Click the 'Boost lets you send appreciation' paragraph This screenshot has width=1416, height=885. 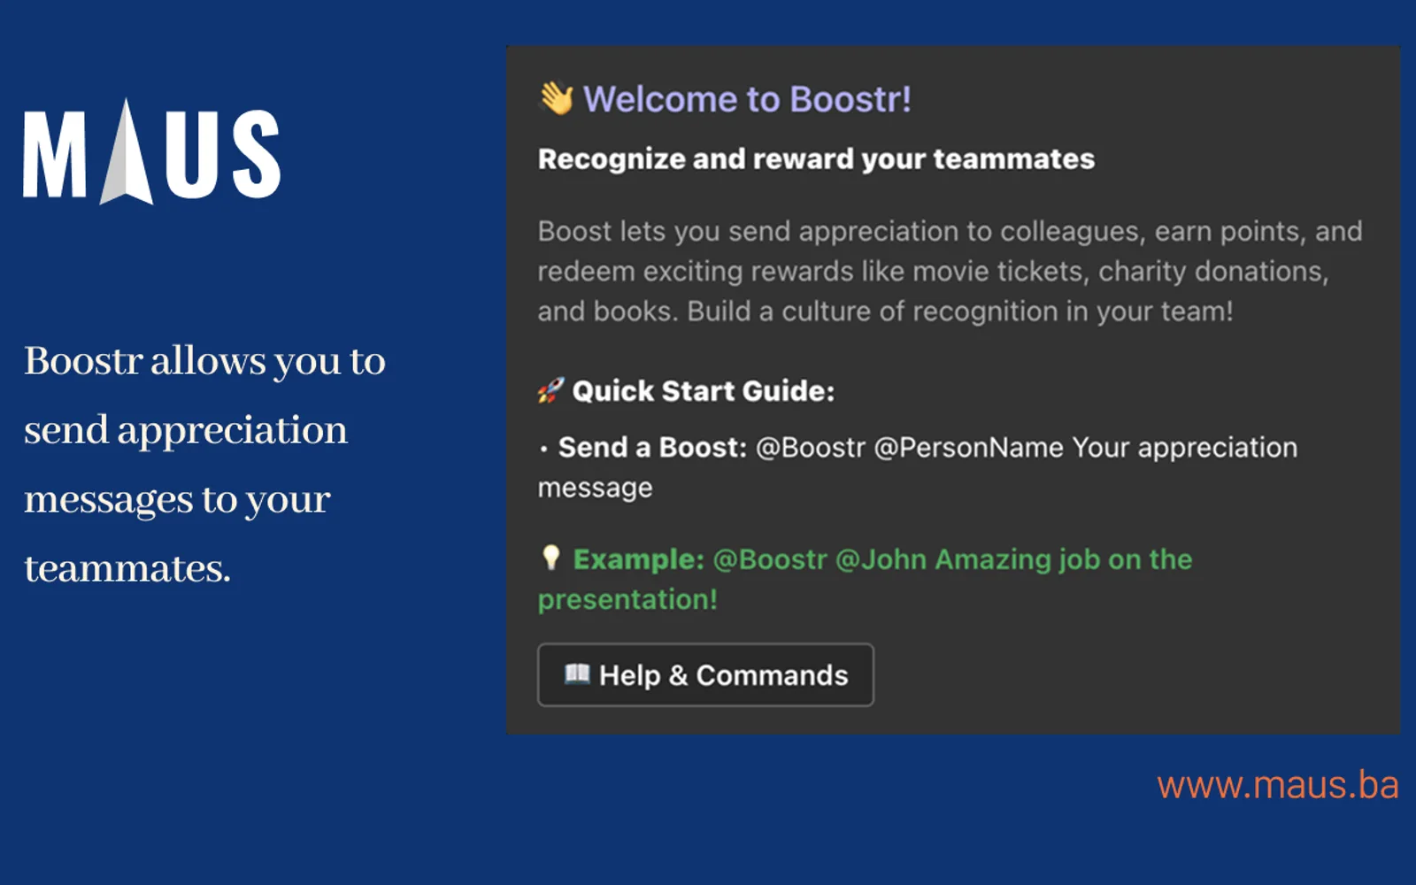click(x=950, y=272)
